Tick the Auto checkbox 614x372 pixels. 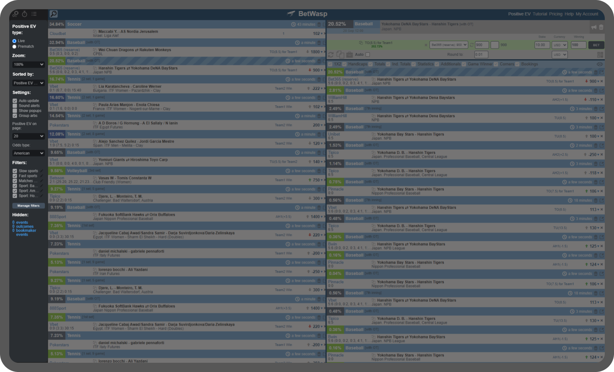coord(368,55)
